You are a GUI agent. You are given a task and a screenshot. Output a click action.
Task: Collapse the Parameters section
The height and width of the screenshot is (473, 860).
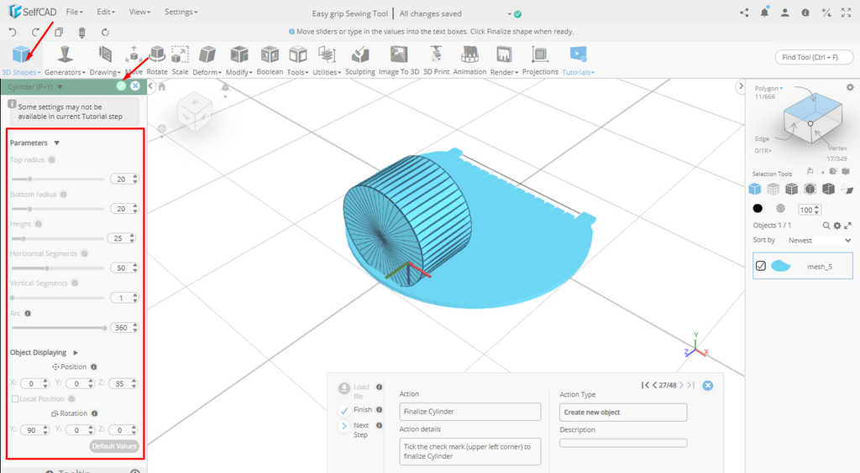click(56, 143)
